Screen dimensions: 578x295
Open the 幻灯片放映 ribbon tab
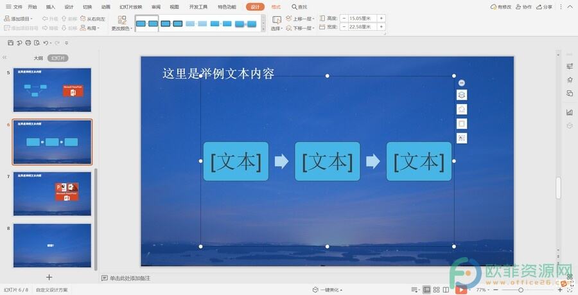click(x=131, y=6)
